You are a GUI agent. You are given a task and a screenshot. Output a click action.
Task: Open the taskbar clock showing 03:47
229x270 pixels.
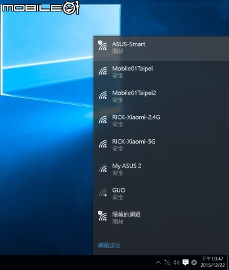pos(212,262)
